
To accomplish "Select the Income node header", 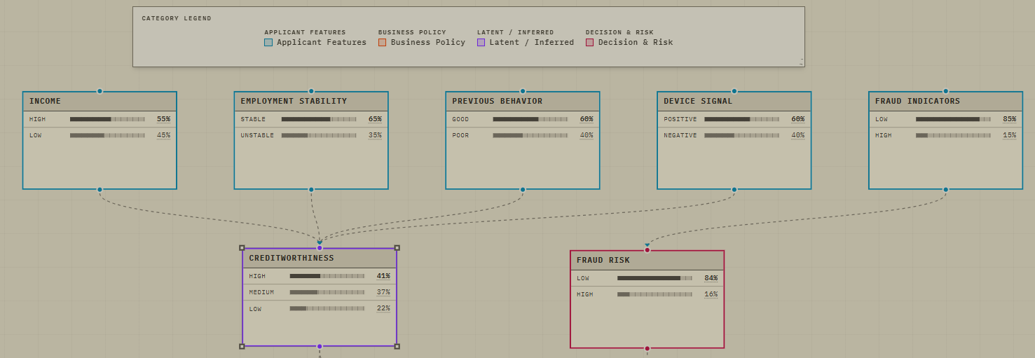I will pos(100,102).
